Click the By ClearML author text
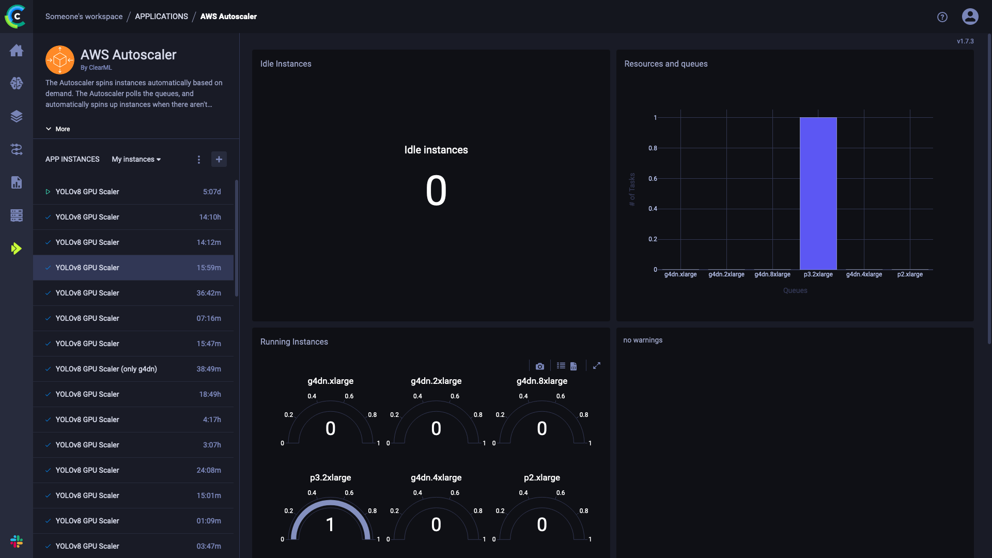This screenshot has width=992, height=558. pyautogui.click(x=96, y=68)
